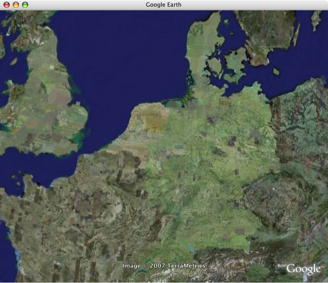Click the Google Earth window title bar

[x=164, y=5]
